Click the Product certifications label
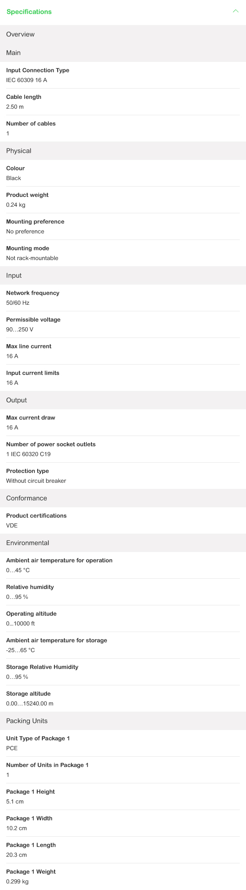This screenshot has width=246, height=890. (36, 516)
